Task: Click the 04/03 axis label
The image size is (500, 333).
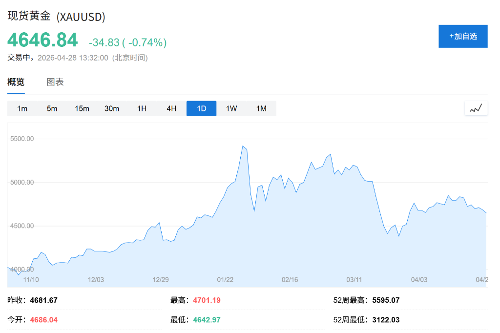Action: click(420, 279)
